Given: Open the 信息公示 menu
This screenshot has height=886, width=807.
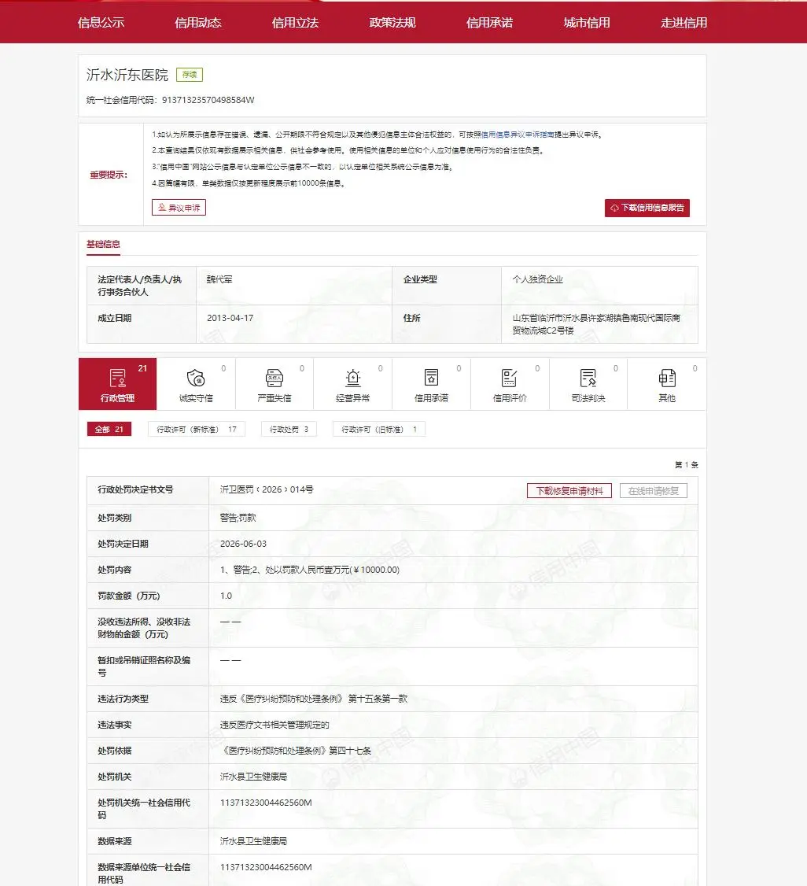Looking at the screenshot, I should 101,23.
